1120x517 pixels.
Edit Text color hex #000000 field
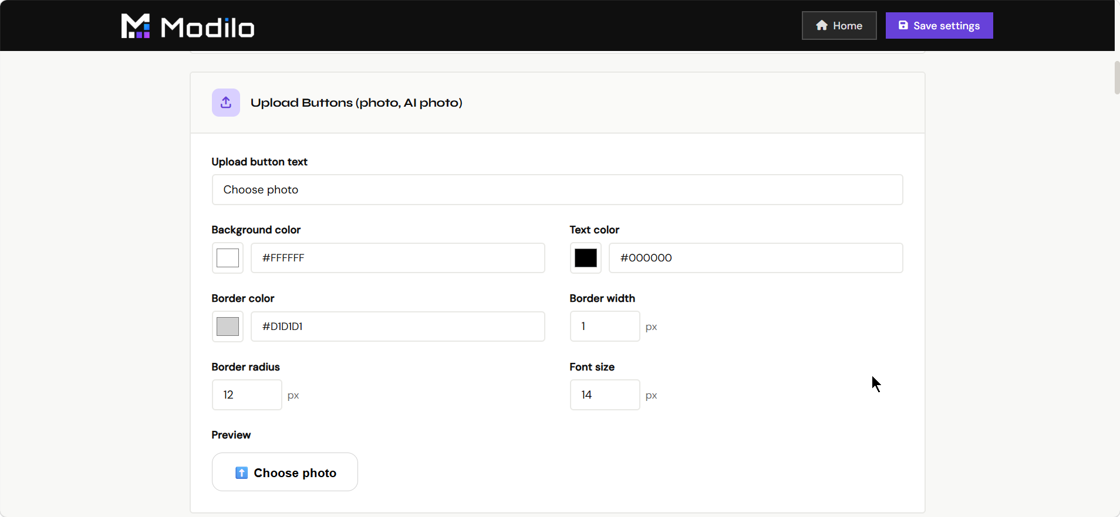click(756, 258)
